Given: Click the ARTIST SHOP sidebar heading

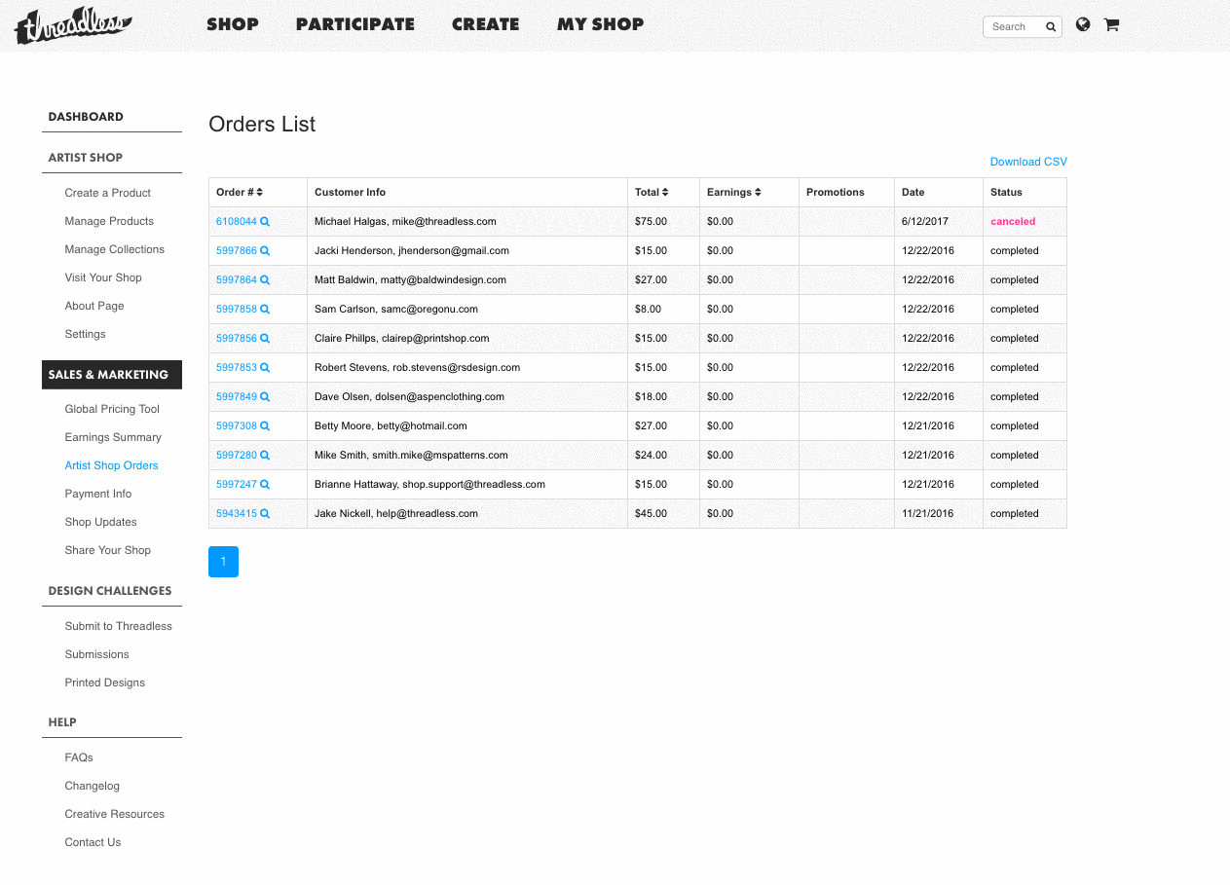Looking at the screenshot, I should coord(86,158).
